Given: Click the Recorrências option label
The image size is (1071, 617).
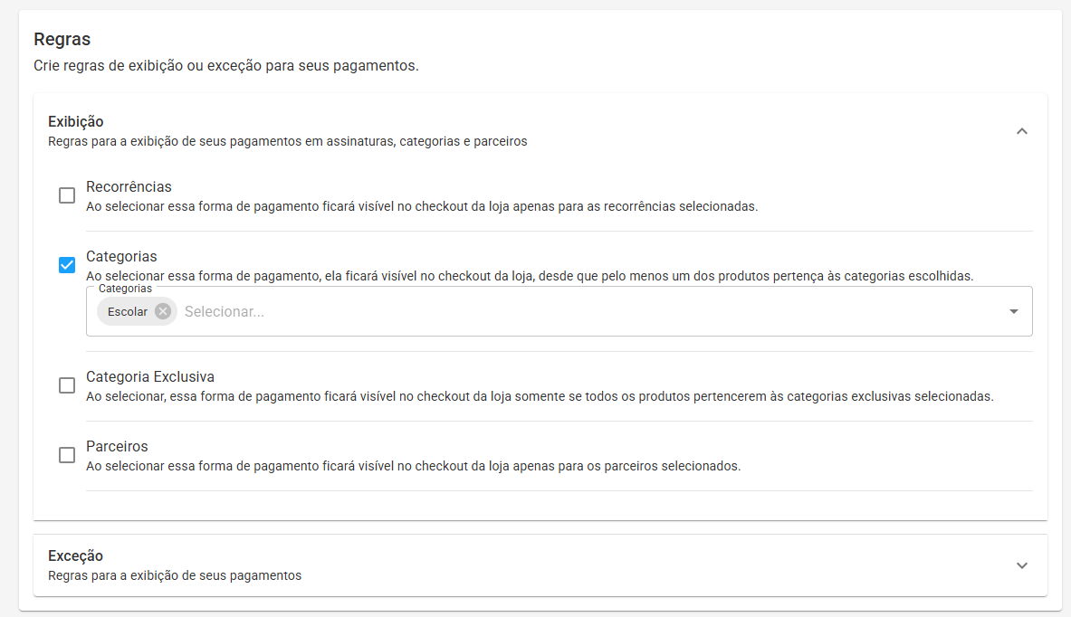Looking at the screenshot, I should click(x=129, y=186).
